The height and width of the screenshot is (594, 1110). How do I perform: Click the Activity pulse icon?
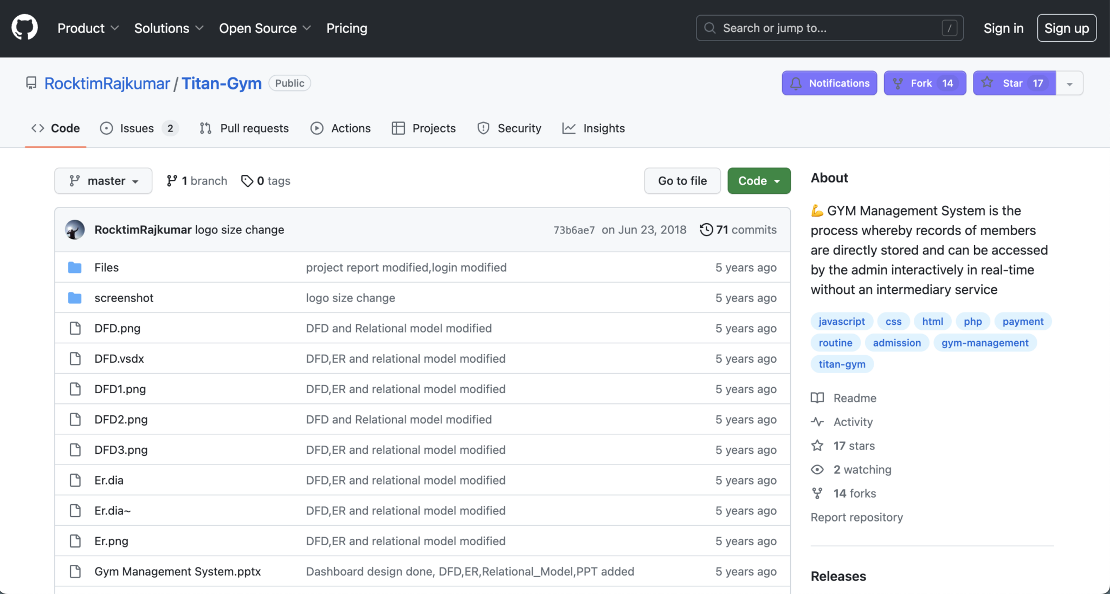coord(817,422)
